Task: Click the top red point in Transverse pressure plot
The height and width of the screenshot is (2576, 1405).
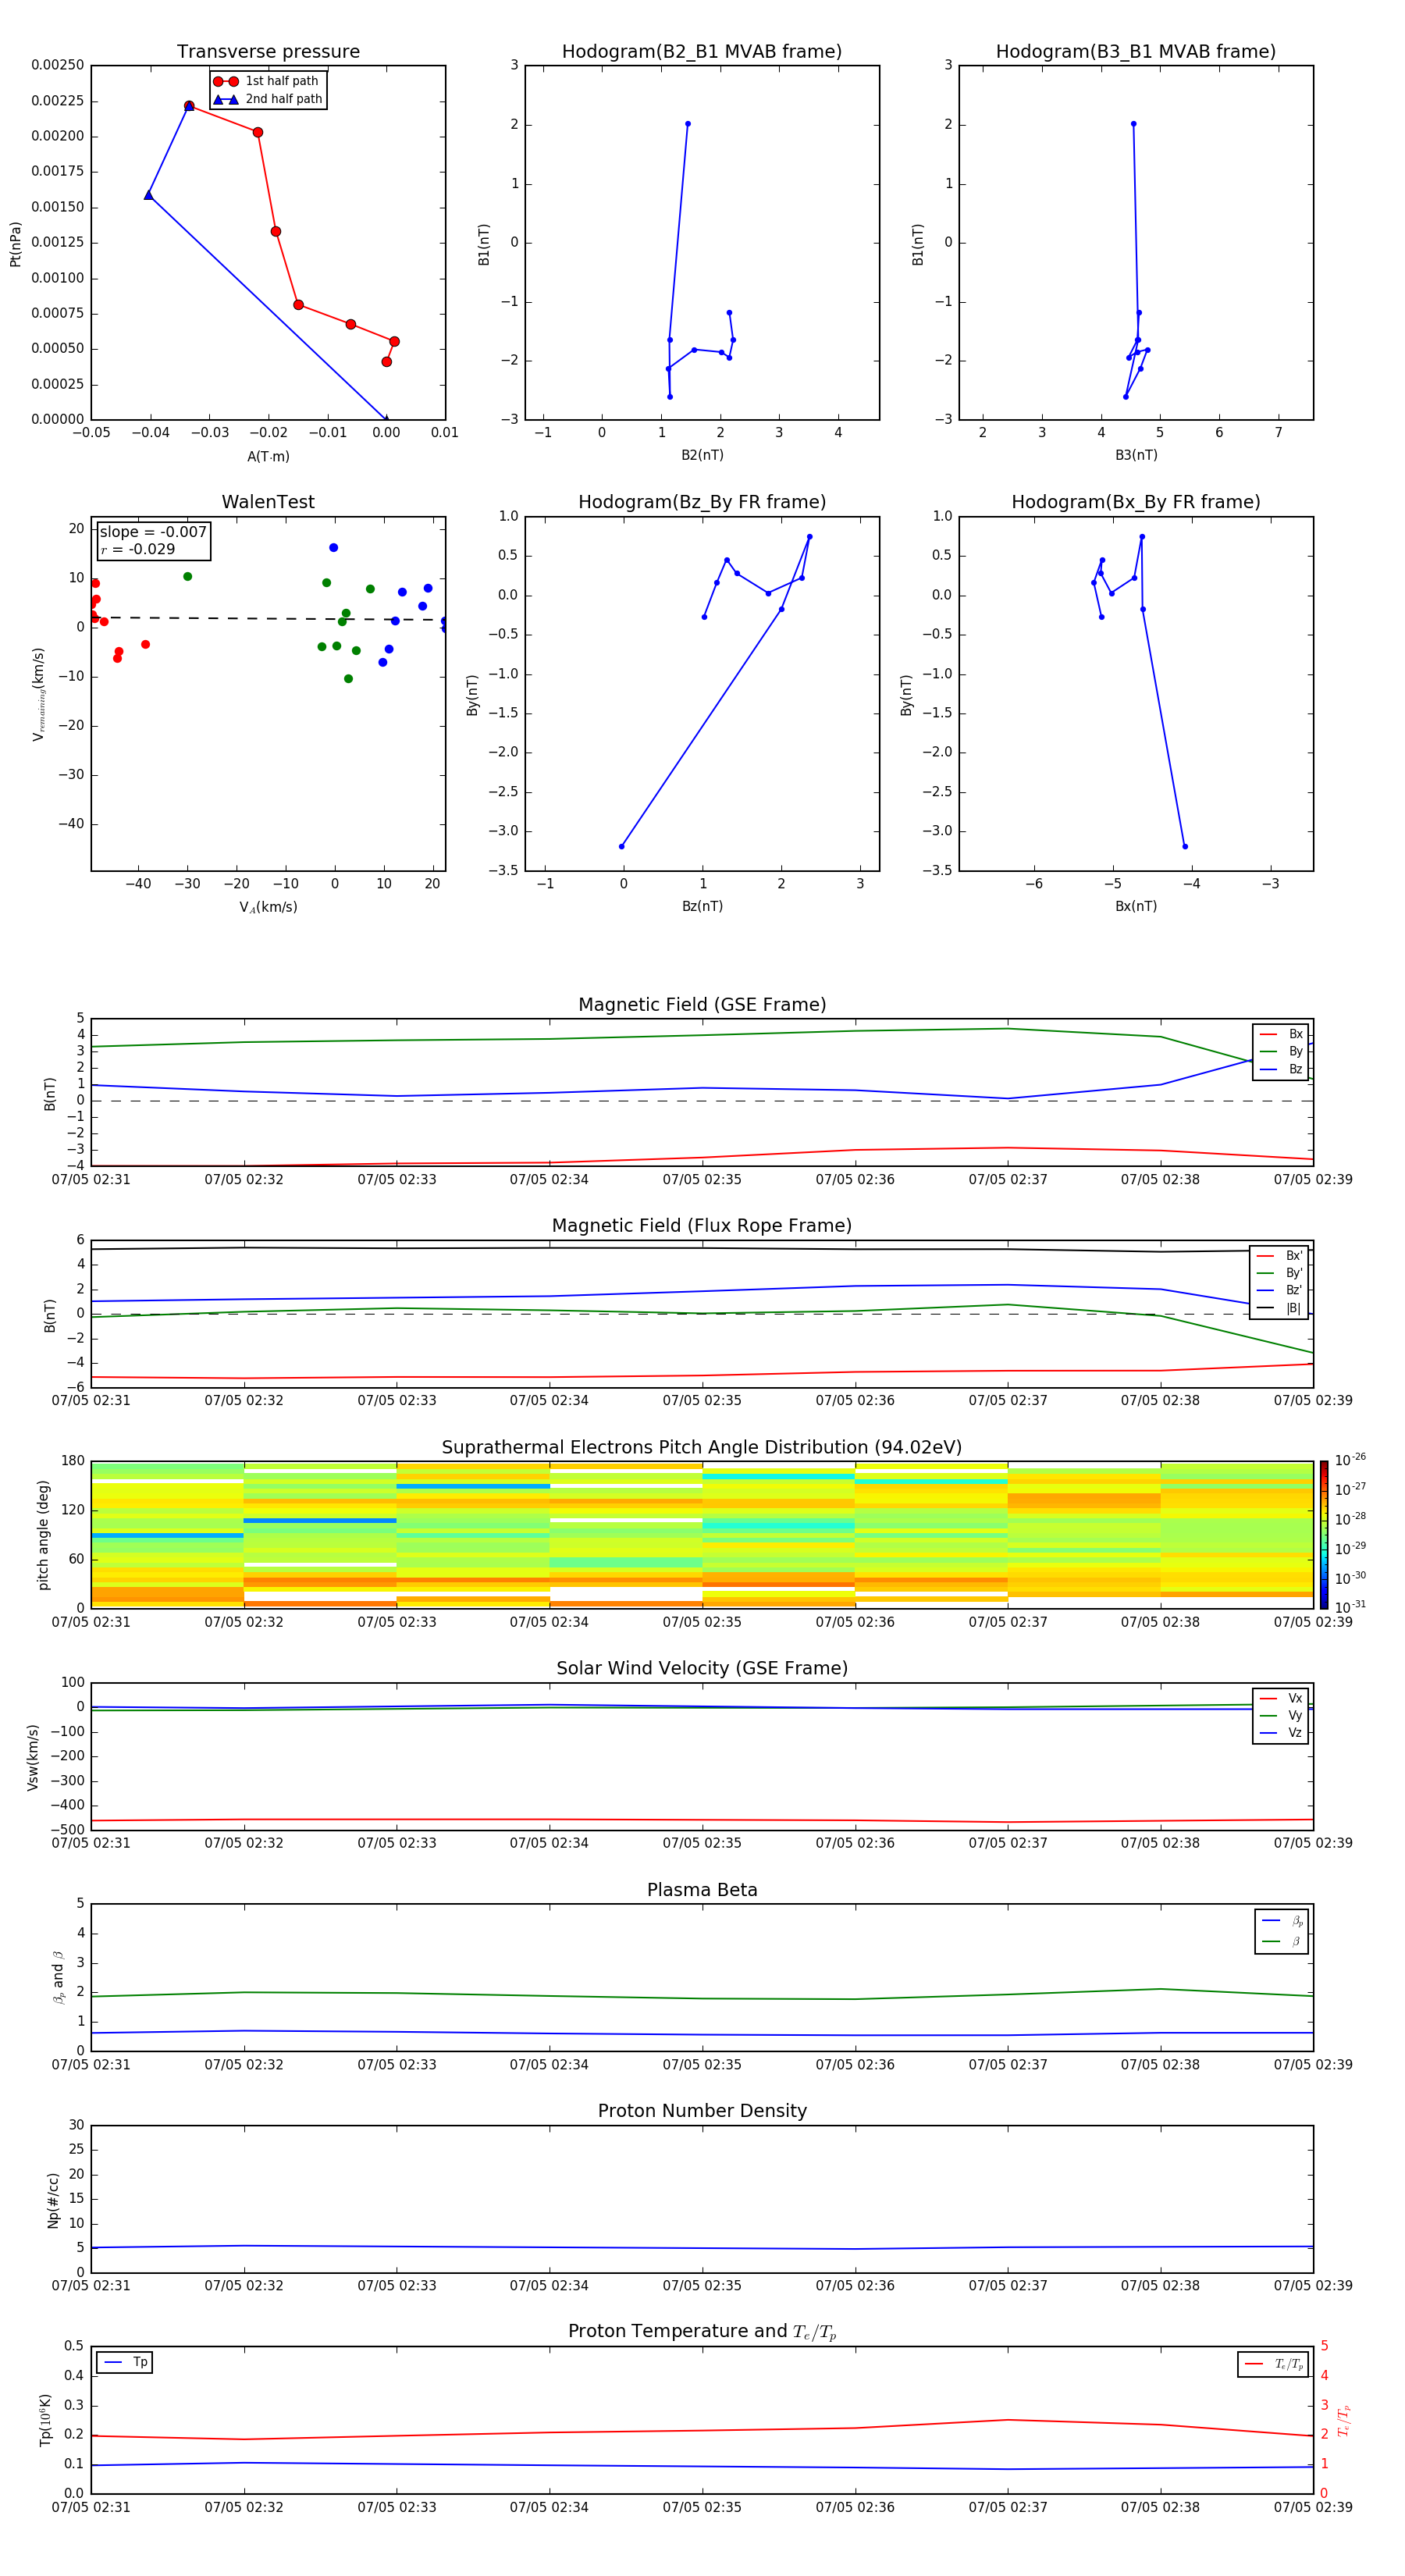Action: pos(189,106)
